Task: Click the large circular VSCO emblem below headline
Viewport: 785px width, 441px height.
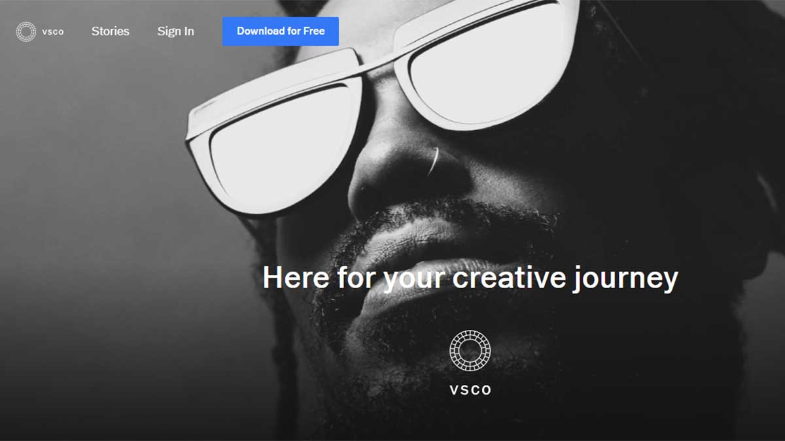Action: coord(470,351)
